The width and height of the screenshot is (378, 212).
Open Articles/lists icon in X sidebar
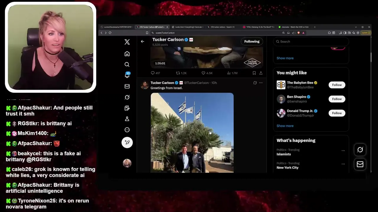(x=127, y=108)
